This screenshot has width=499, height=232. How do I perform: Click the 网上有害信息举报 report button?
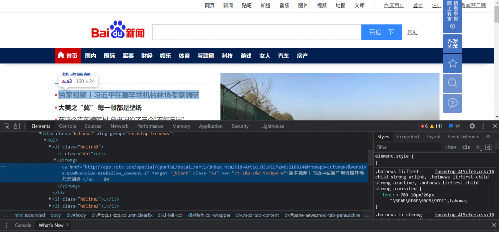click(453, 16)
